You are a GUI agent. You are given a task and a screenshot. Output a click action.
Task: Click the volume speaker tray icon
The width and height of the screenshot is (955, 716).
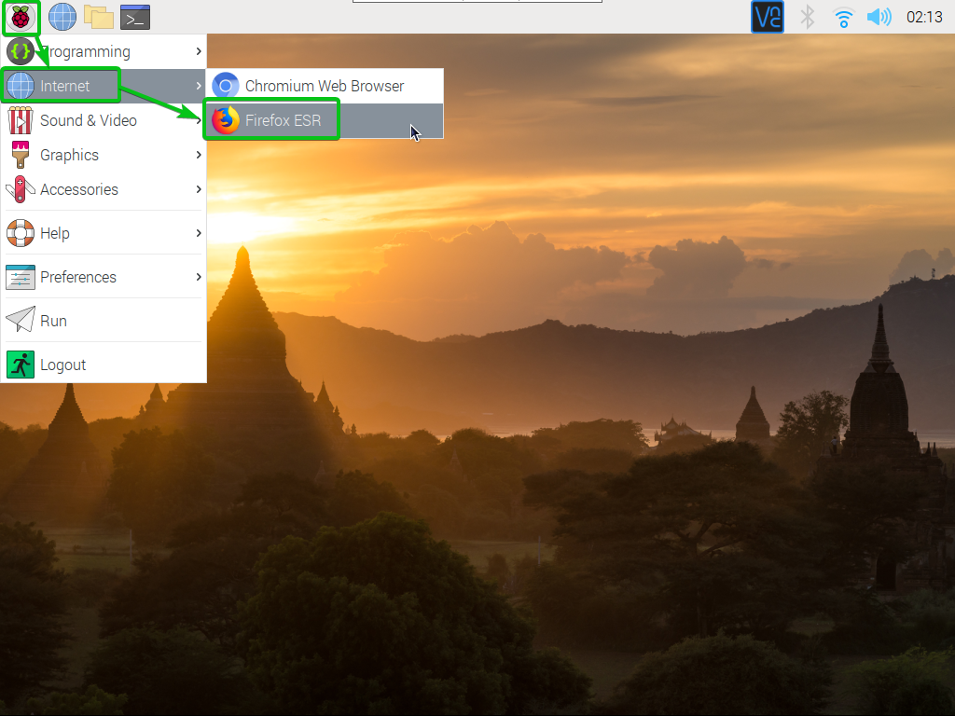(x=879, y=17)
